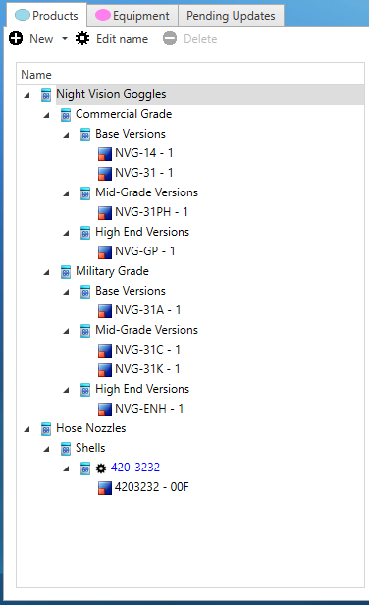The height and width of the screenshot is (605, 369).
Task: Collapse the Hose Nozzles node
Action: [26, 428]
